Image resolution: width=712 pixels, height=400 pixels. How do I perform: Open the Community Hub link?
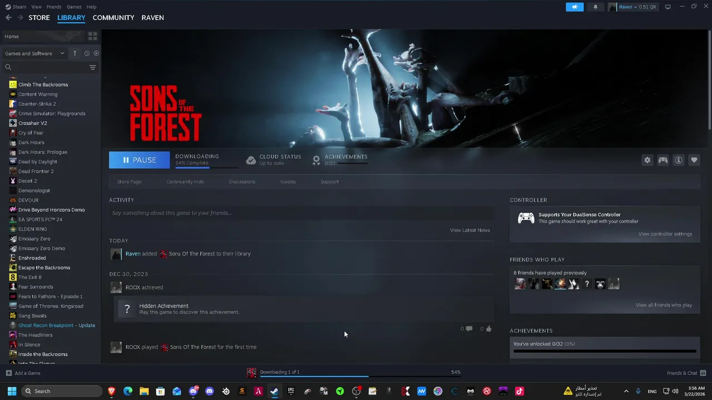185,182
